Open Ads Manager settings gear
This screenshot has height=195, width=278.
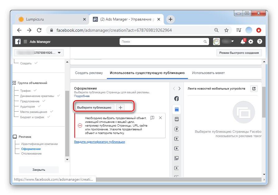pyautogui.click(x=251, y=42)
